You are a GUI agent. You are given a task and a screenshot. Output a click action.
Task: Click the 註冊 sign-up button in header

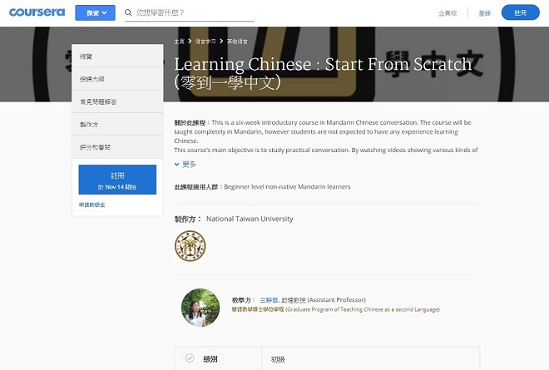(520, 12)
